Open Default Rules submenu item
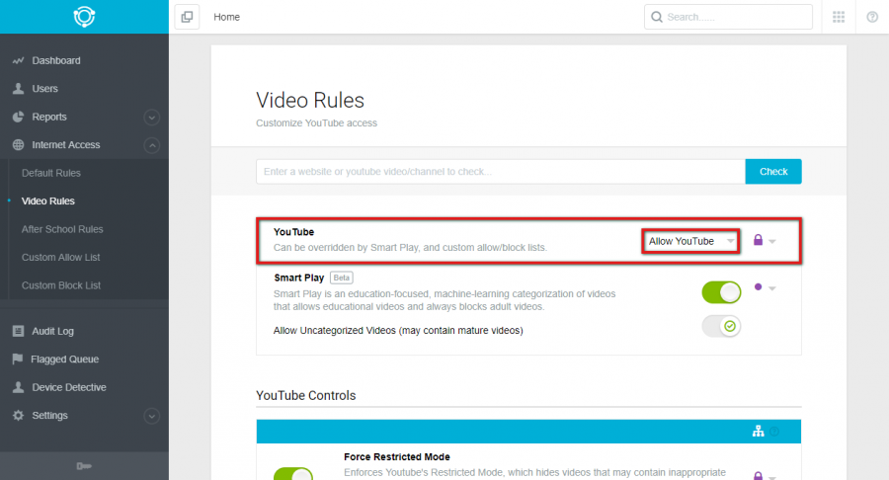The image size is (889, 480). pos(51,173)
